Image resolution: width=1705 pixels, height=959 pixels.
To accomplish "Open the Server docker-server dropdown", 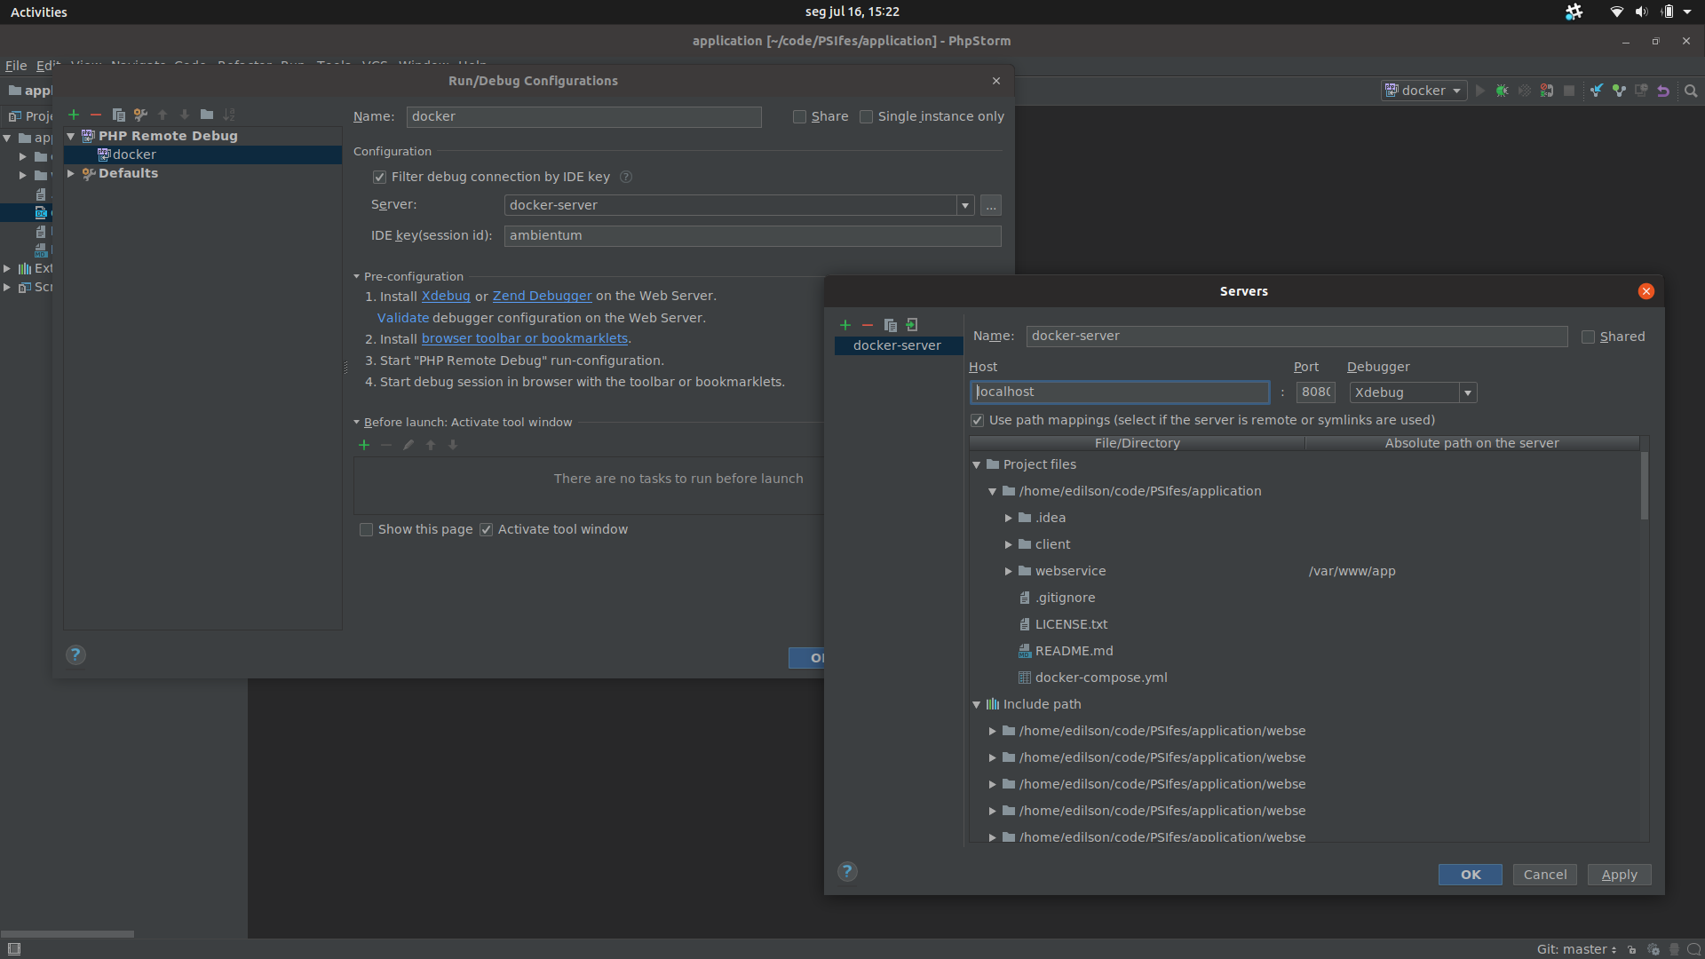I will (x=965, y=205).
